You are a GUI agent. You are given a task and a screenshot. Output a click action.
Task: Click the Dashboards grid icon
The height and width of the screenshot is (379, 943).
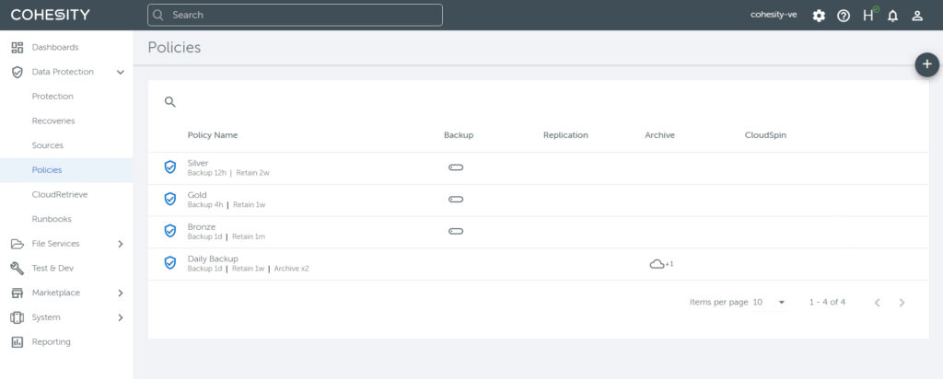click(x=17, y=47)
